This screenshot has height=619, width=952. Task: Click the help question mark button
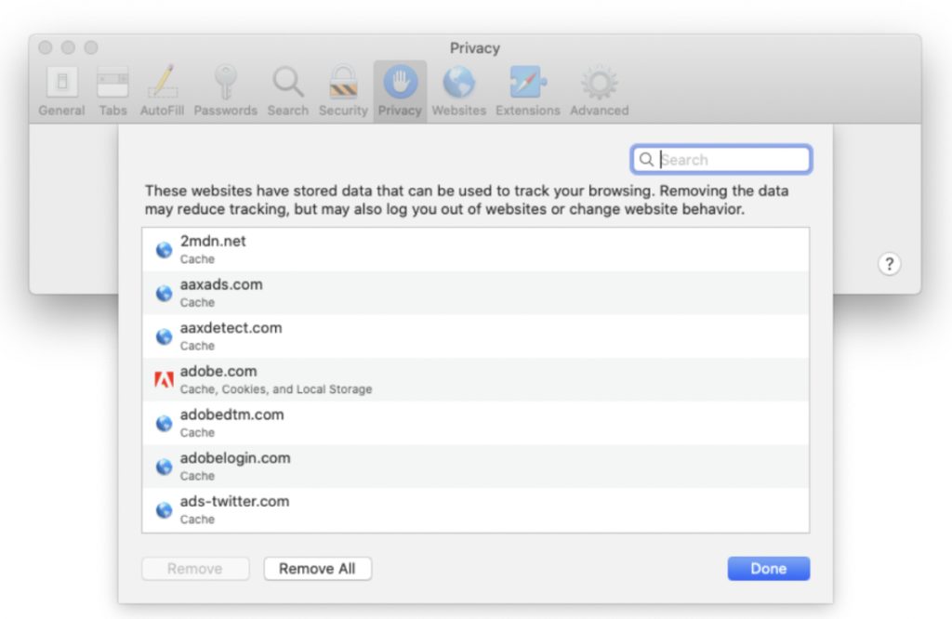tap(890, 264)
